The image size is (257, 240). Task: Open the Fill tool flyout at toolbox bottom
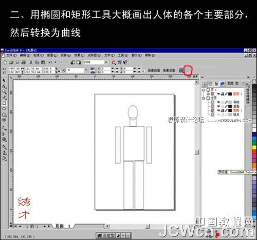click(x=4, y=158)
